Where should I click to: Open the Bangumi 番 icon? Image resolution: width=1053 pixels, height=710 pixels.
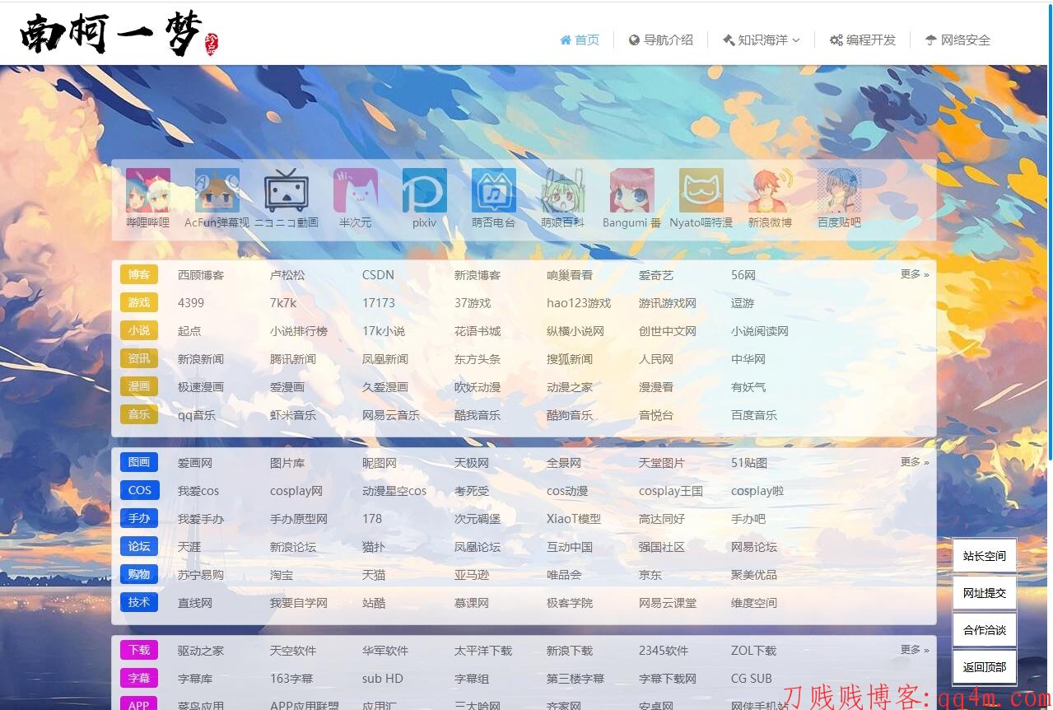click(x=632, y=190)
